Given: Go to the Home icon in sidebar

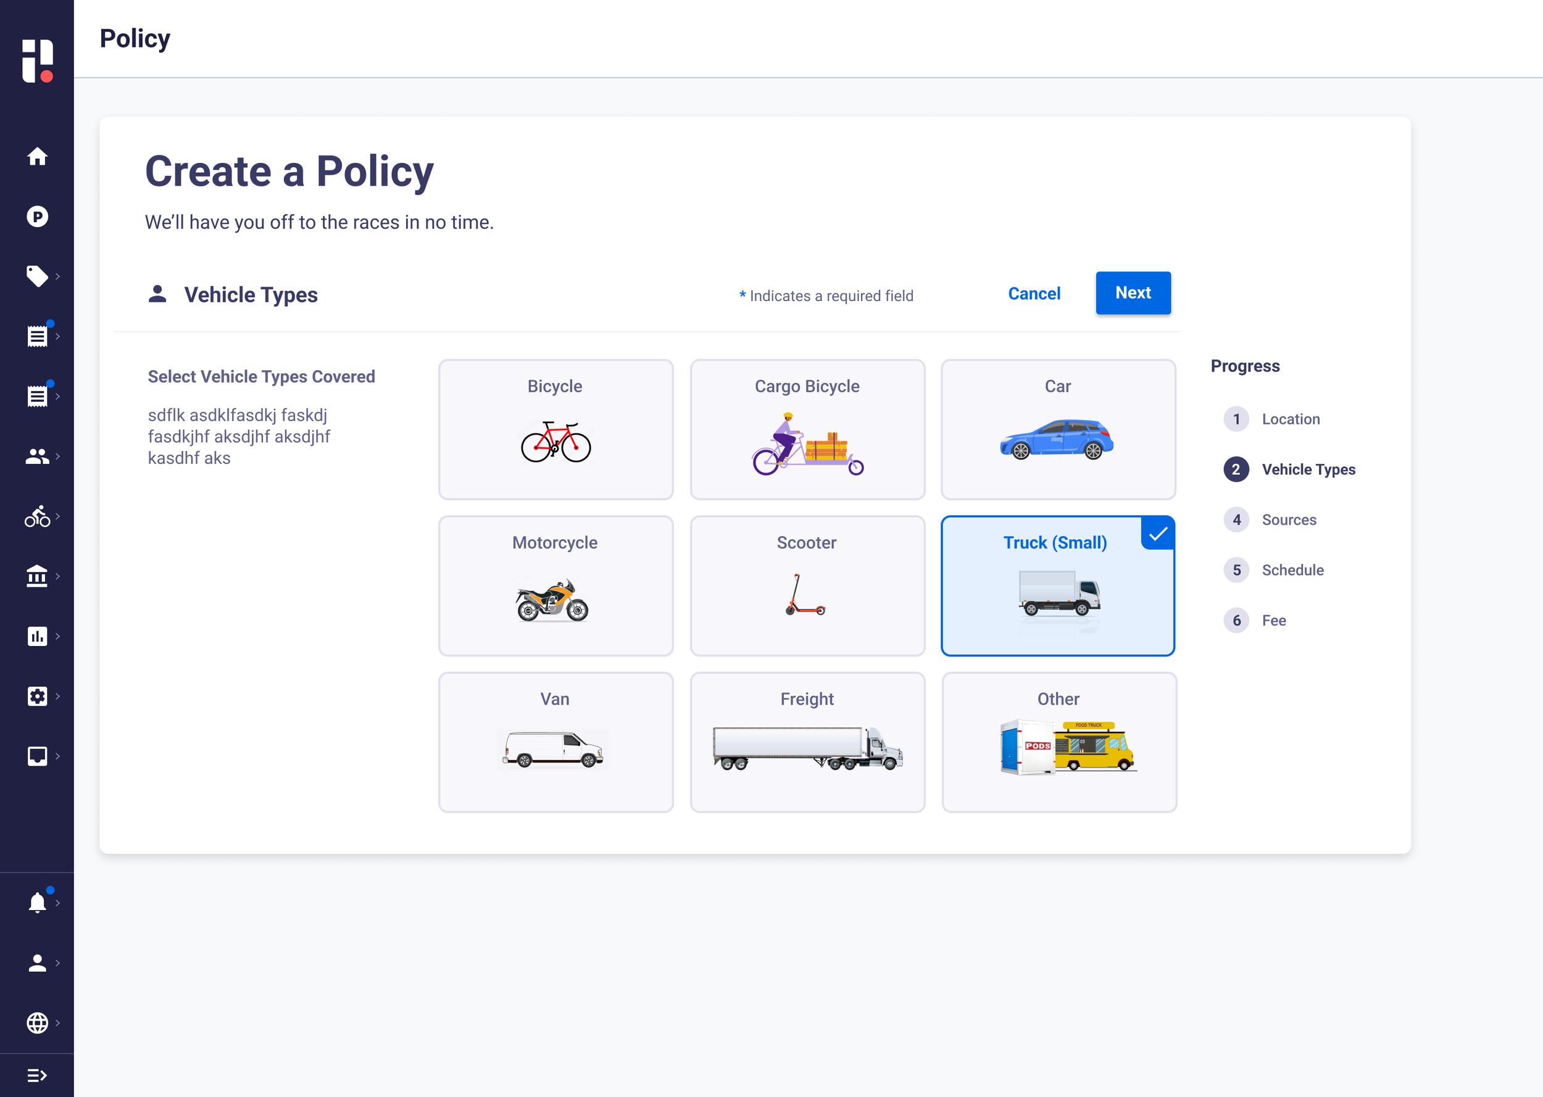Looking at the screenshot, I should (37, 157).
